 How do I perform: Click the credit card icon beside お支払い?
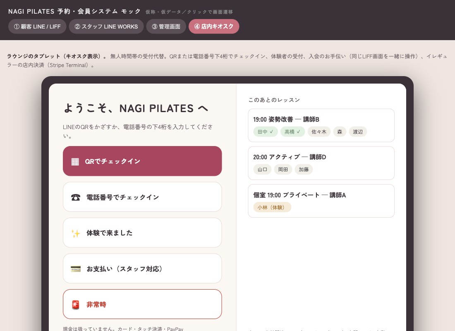[x=76, y=269]
